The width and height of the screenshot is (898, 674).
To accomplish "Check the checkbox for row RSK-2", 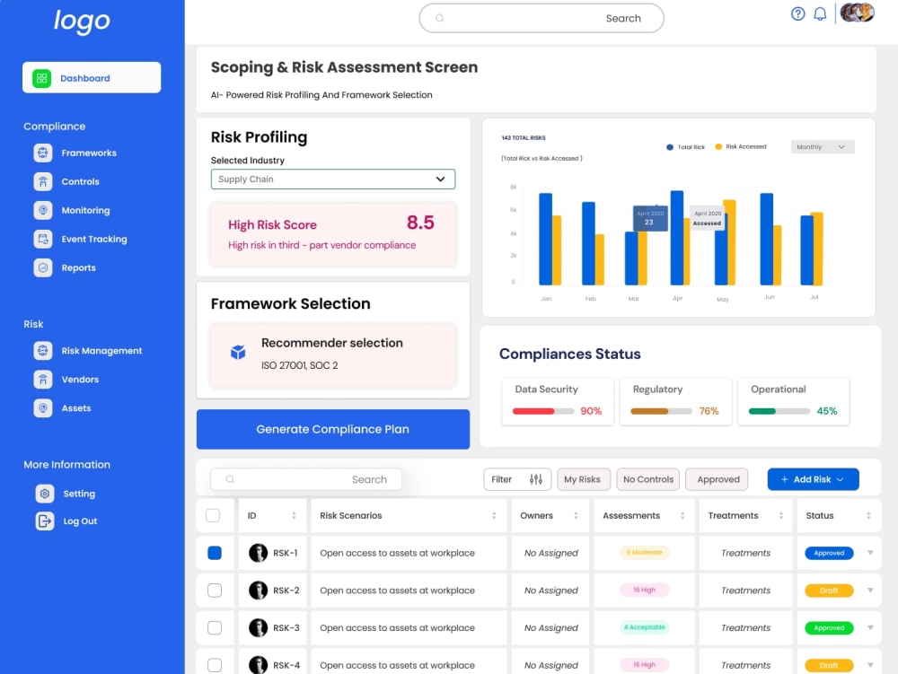I will 215,590.
